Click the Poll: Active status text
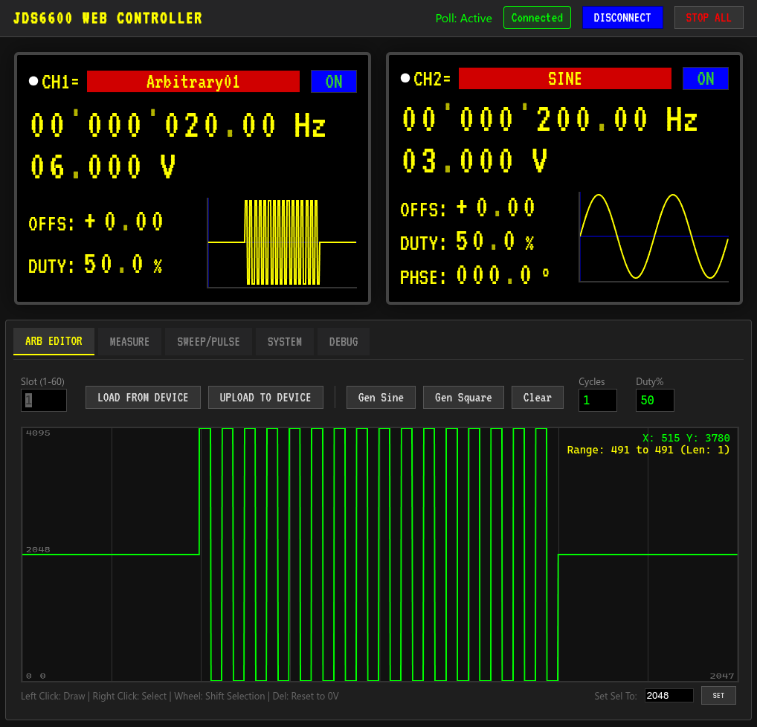The height and width of the screenshot is (727, 757). click(463, 19)
